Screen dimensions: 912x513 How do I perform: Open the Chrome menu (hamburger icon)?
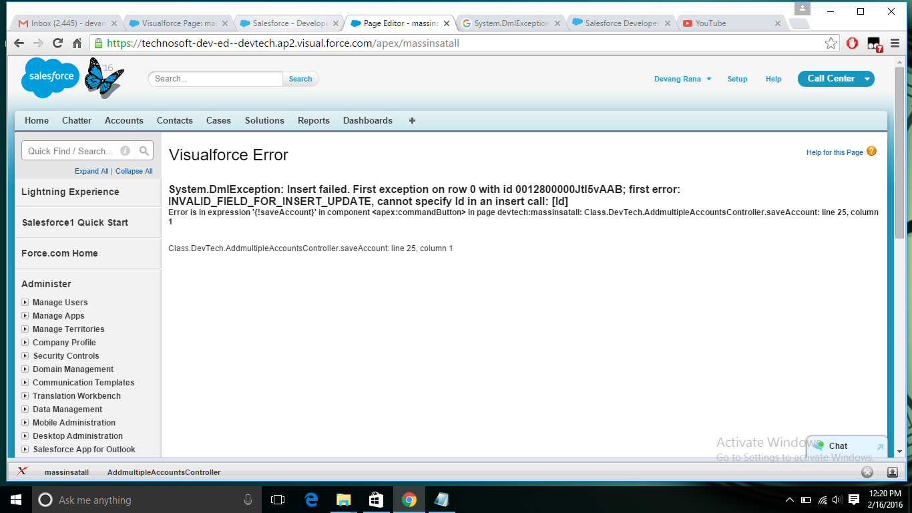895,43
